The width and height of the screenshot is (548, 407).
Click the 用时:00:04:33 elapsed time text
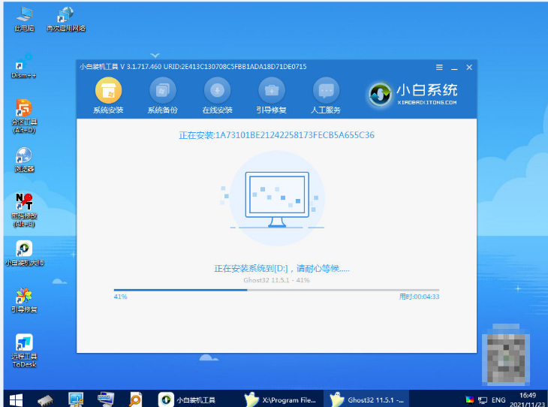click(419, 297)
